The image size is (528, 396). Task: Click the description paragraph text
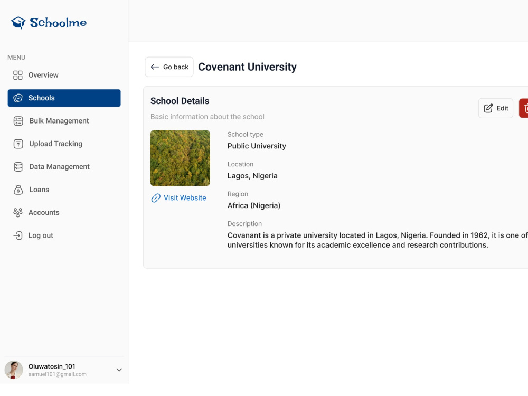coord(378,240)
